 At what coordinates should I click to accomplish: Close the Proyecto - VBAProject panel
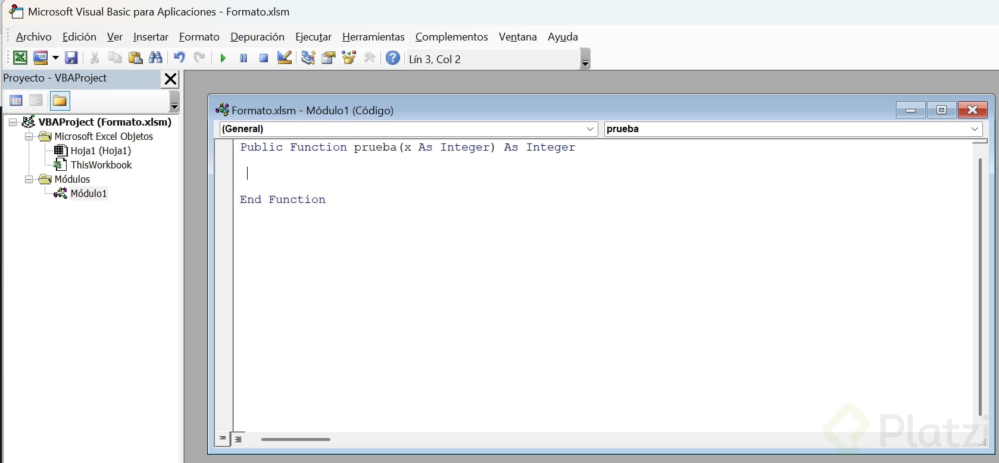click(x=170, y=79)
